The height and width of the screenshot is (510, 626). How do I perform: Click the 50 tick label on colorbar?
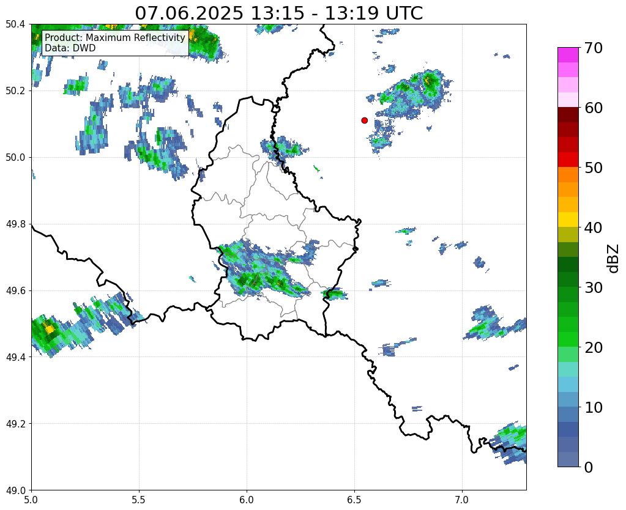[x=594, y=168]
